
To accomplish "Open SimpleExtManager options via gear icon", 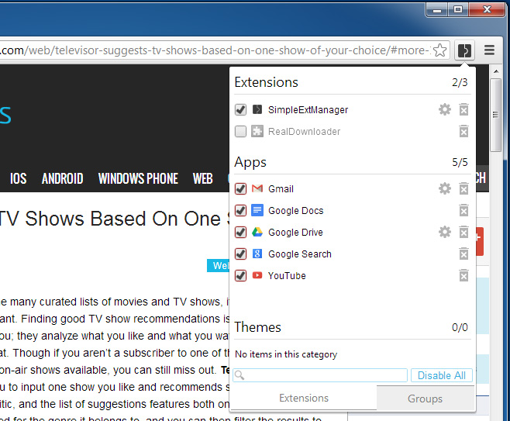I will coord(445,109).
